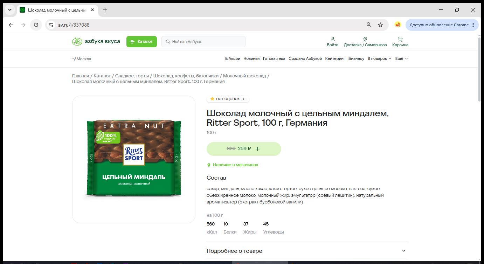This screenshot has height=264, width=484.
Task: Open the zoom magnifier in address bar
Action: pyautogui.click(x=369, y=25)
